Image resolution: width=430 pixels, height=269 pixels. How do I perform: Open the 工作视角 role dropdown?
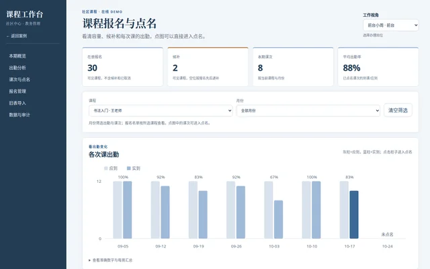[390, 26]
